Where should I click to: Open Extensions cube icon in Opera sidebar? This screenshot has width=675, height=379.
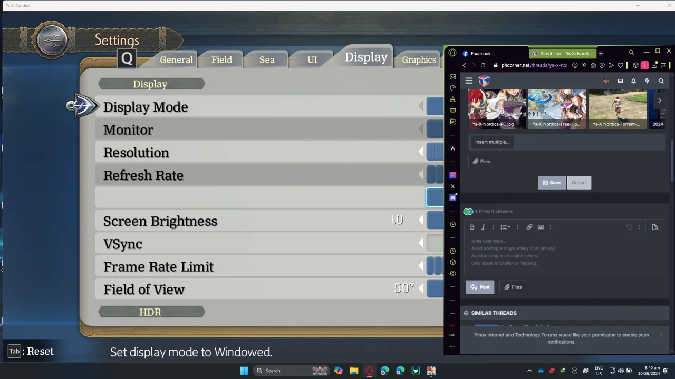[x=452, y=262]
